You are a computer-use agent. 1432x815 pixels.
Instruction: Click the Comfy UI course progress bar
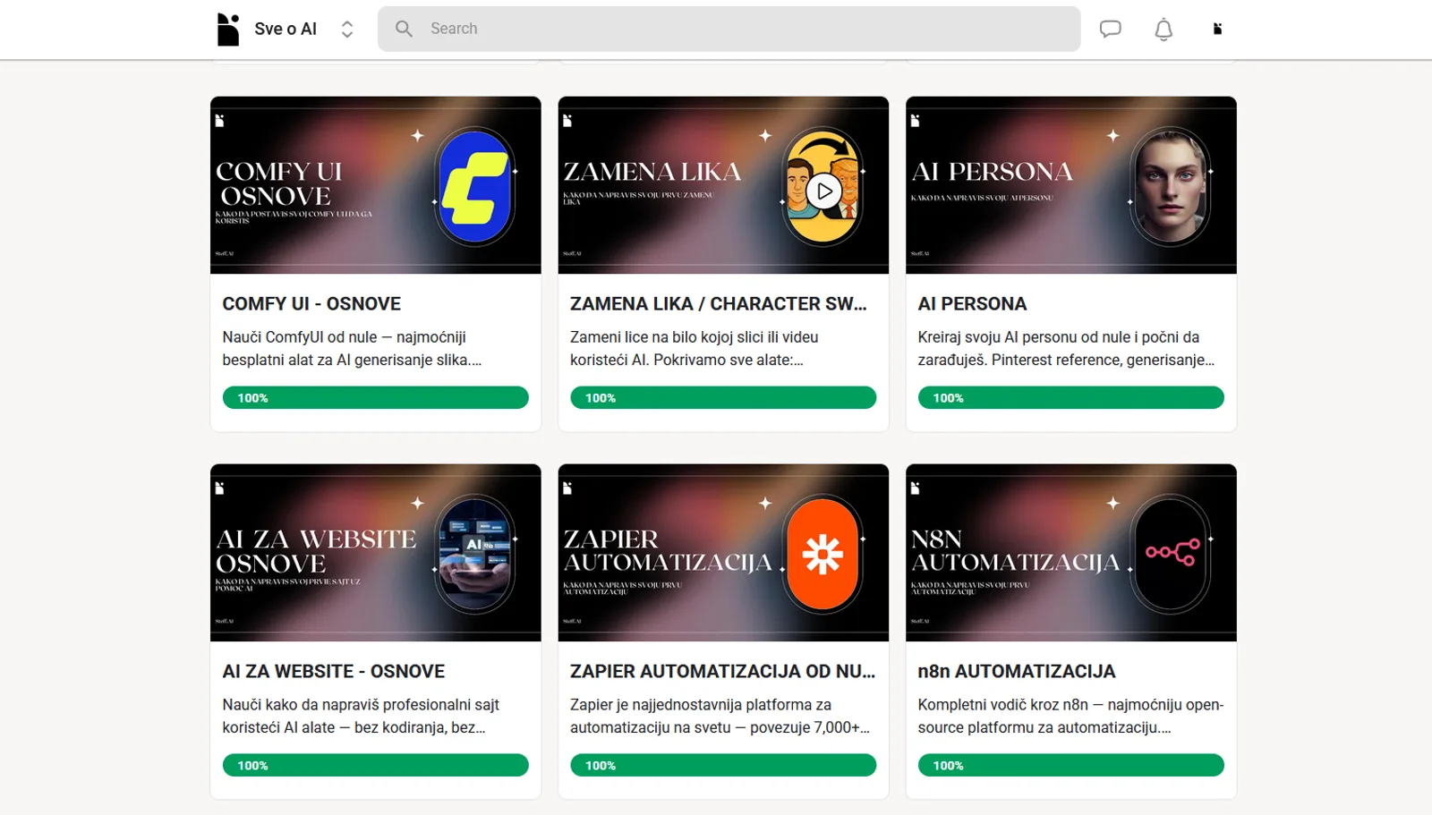click(x=376, y=397)
